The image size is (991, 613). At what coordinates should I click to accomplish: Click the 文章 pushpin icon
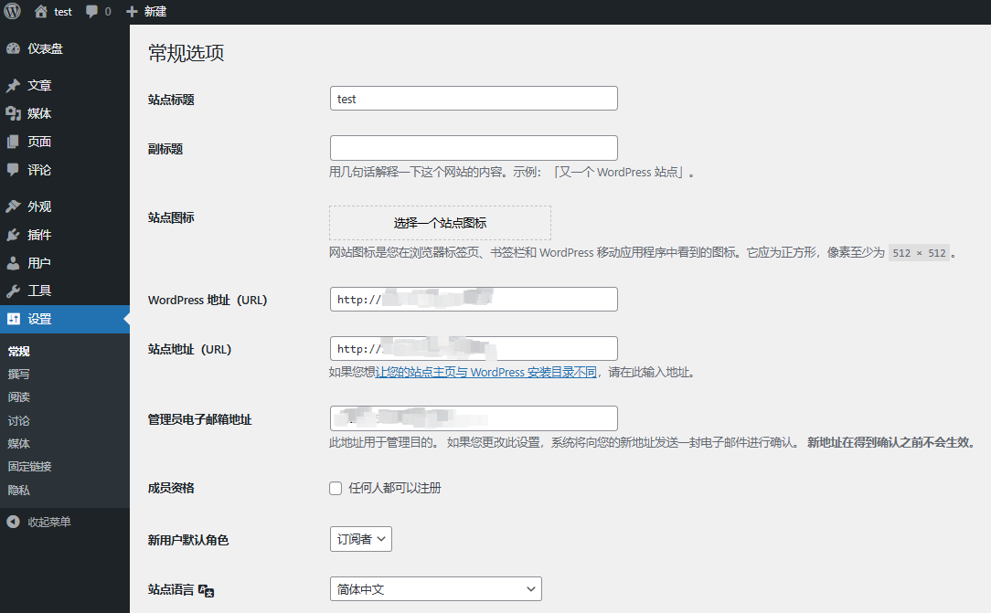[x=14, y=85]
